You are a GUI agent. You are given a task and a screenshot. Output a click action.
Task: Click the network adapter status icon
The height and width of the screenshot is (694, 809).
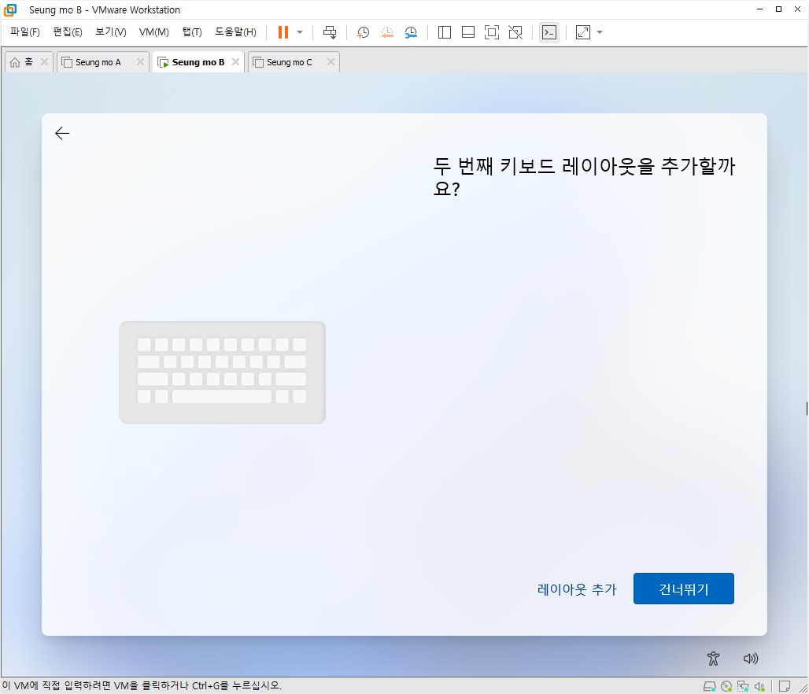pyautogui.click(x=743, y=686)
